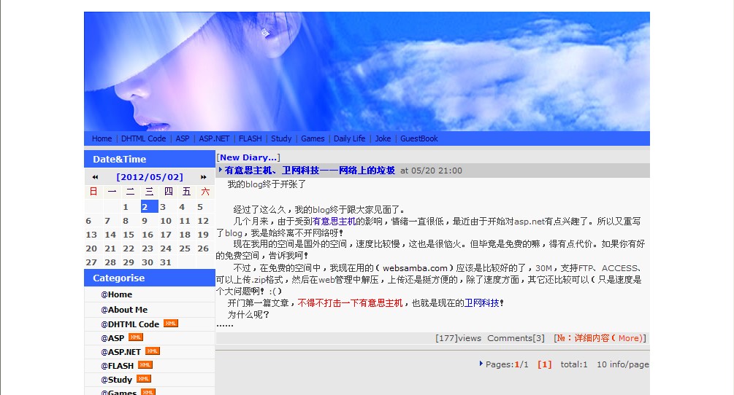The image size is (734, 395).
Task: Open Joke in the navigation bar
Action: (383, 138)
